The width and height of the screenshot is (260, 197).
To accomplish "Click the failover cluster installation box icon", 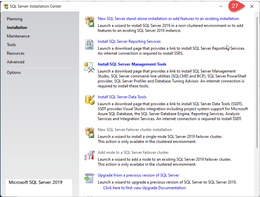I will [90, 132].
